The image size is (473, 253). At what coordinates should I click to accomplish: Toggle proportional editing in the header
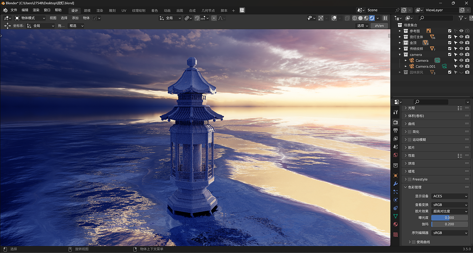pos(214,18)
